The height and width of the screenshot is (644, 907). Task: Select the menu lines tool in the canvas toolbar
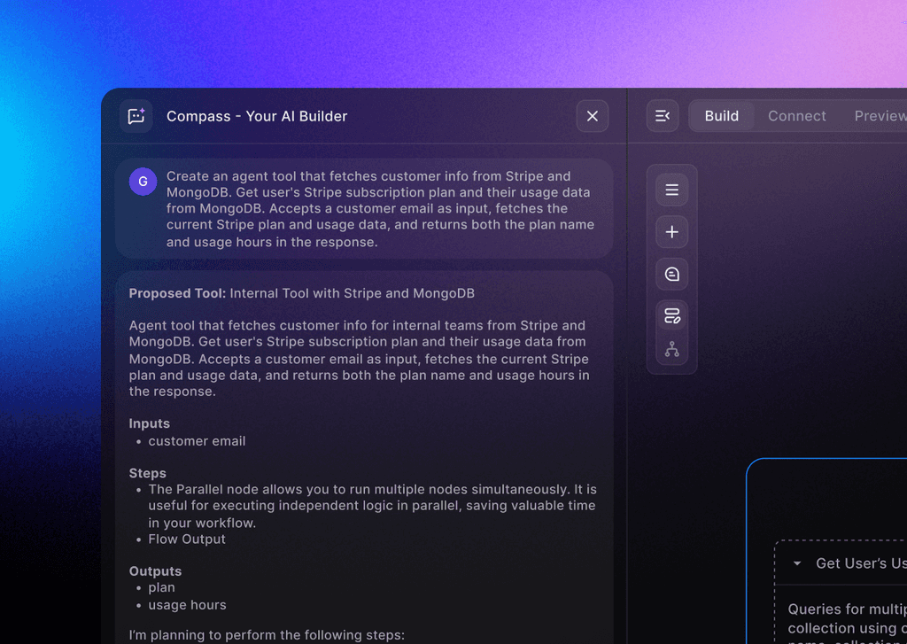tap(671, 189)
